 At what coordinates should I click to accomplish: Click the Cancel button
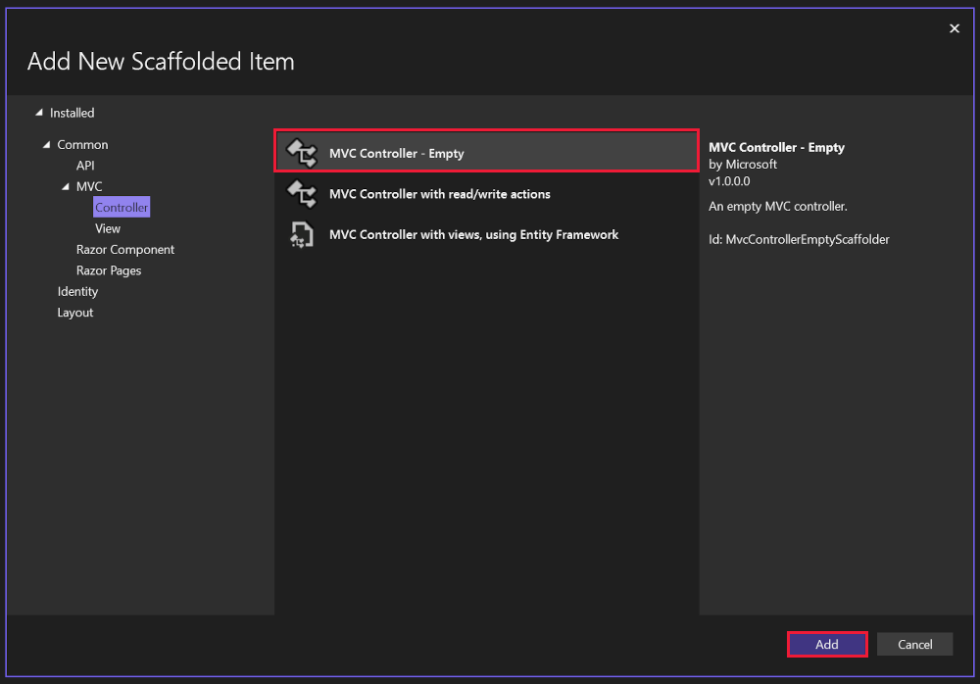pyautogui.click(x=914, y=644)
